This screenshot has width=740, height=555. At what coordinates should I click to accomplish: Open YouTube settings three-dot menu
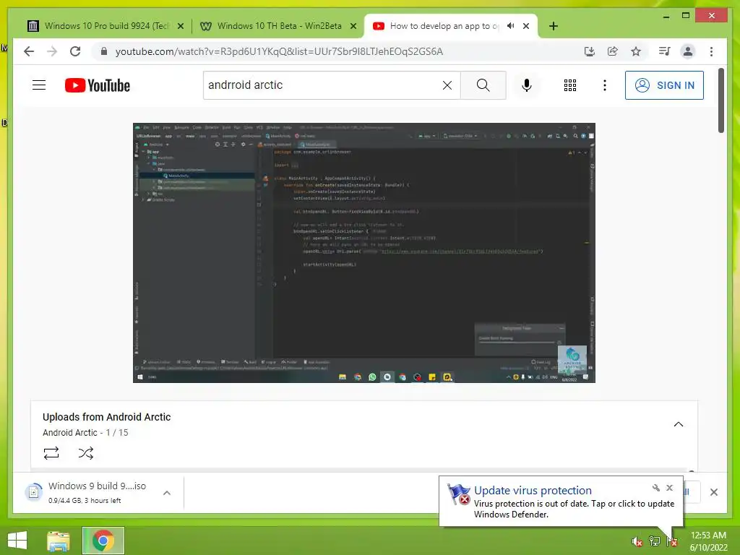point(605,85)
